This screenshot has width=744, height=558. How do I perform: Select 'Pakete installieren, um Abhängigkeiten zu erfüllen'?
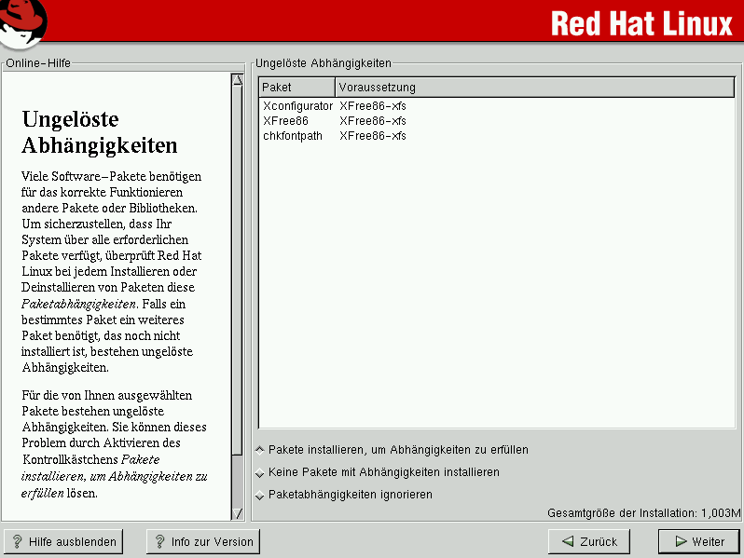(260, 450)
